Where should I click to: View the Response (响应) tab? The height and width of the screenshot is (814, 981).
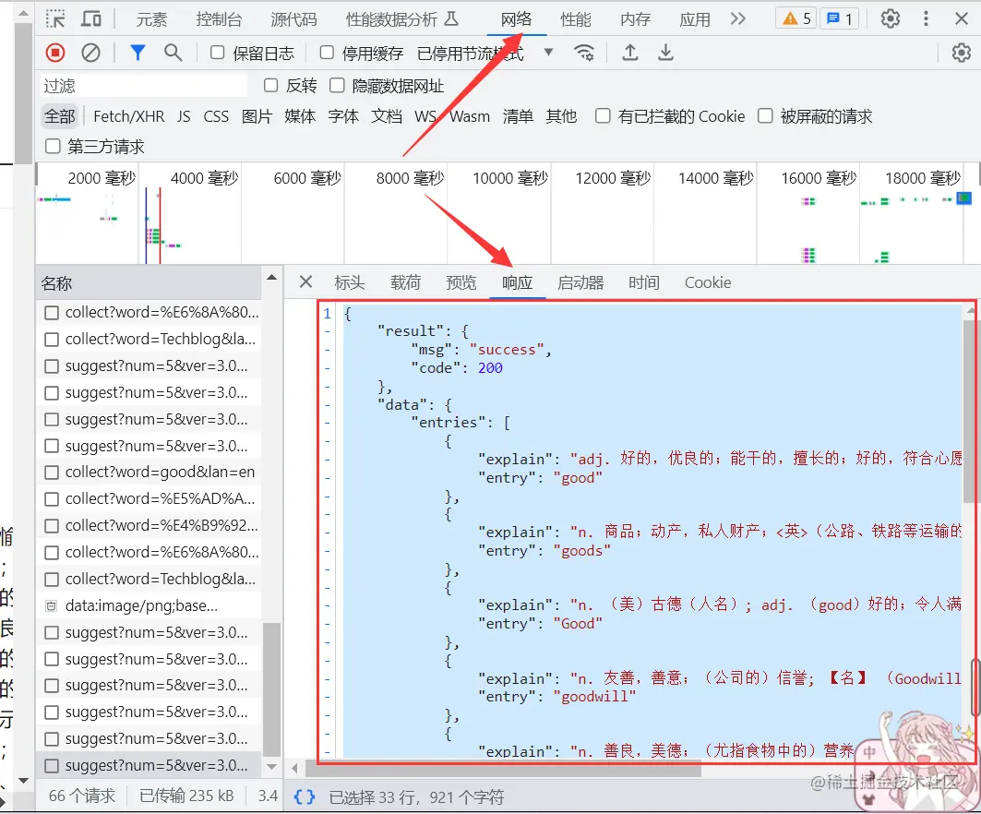(518, 282)
